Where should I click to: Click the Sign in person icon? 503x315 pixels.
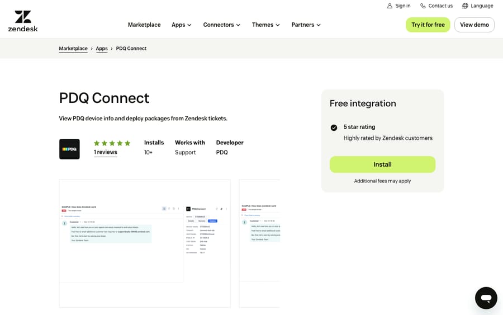click(390, 6)
